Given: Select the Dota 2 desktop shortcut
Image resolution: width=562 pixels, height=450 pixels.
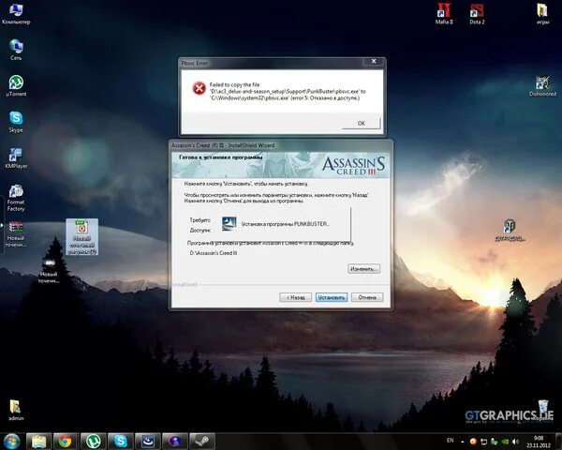Looking at the screenshot, I should click(x=477, y=14).
